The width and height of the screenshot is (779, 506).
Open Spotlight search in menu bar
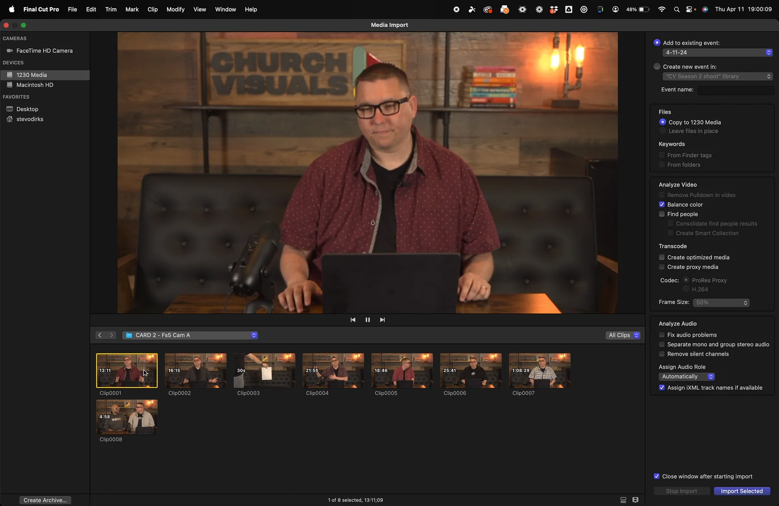[x=676, y=9]
